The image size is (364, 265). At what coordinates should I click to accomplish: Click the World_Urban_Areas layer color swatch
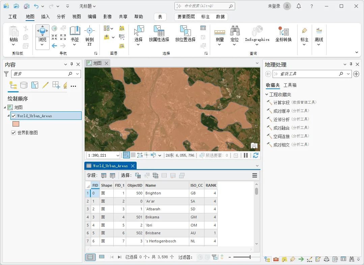16,124
